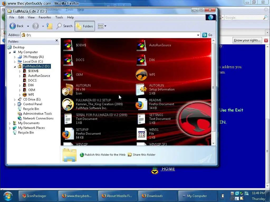Select Administrative Tools in the tree

(37, 114)
